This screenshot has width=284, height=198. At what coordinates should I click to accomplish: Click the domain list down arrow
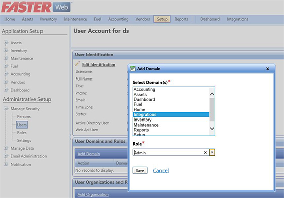[212, 129]
